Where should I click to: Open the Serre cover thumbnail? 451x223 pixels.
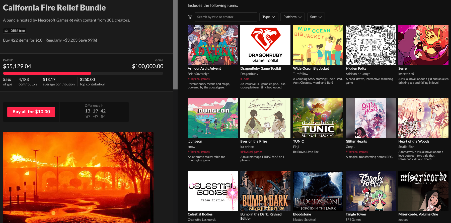[x=423, y=45]
